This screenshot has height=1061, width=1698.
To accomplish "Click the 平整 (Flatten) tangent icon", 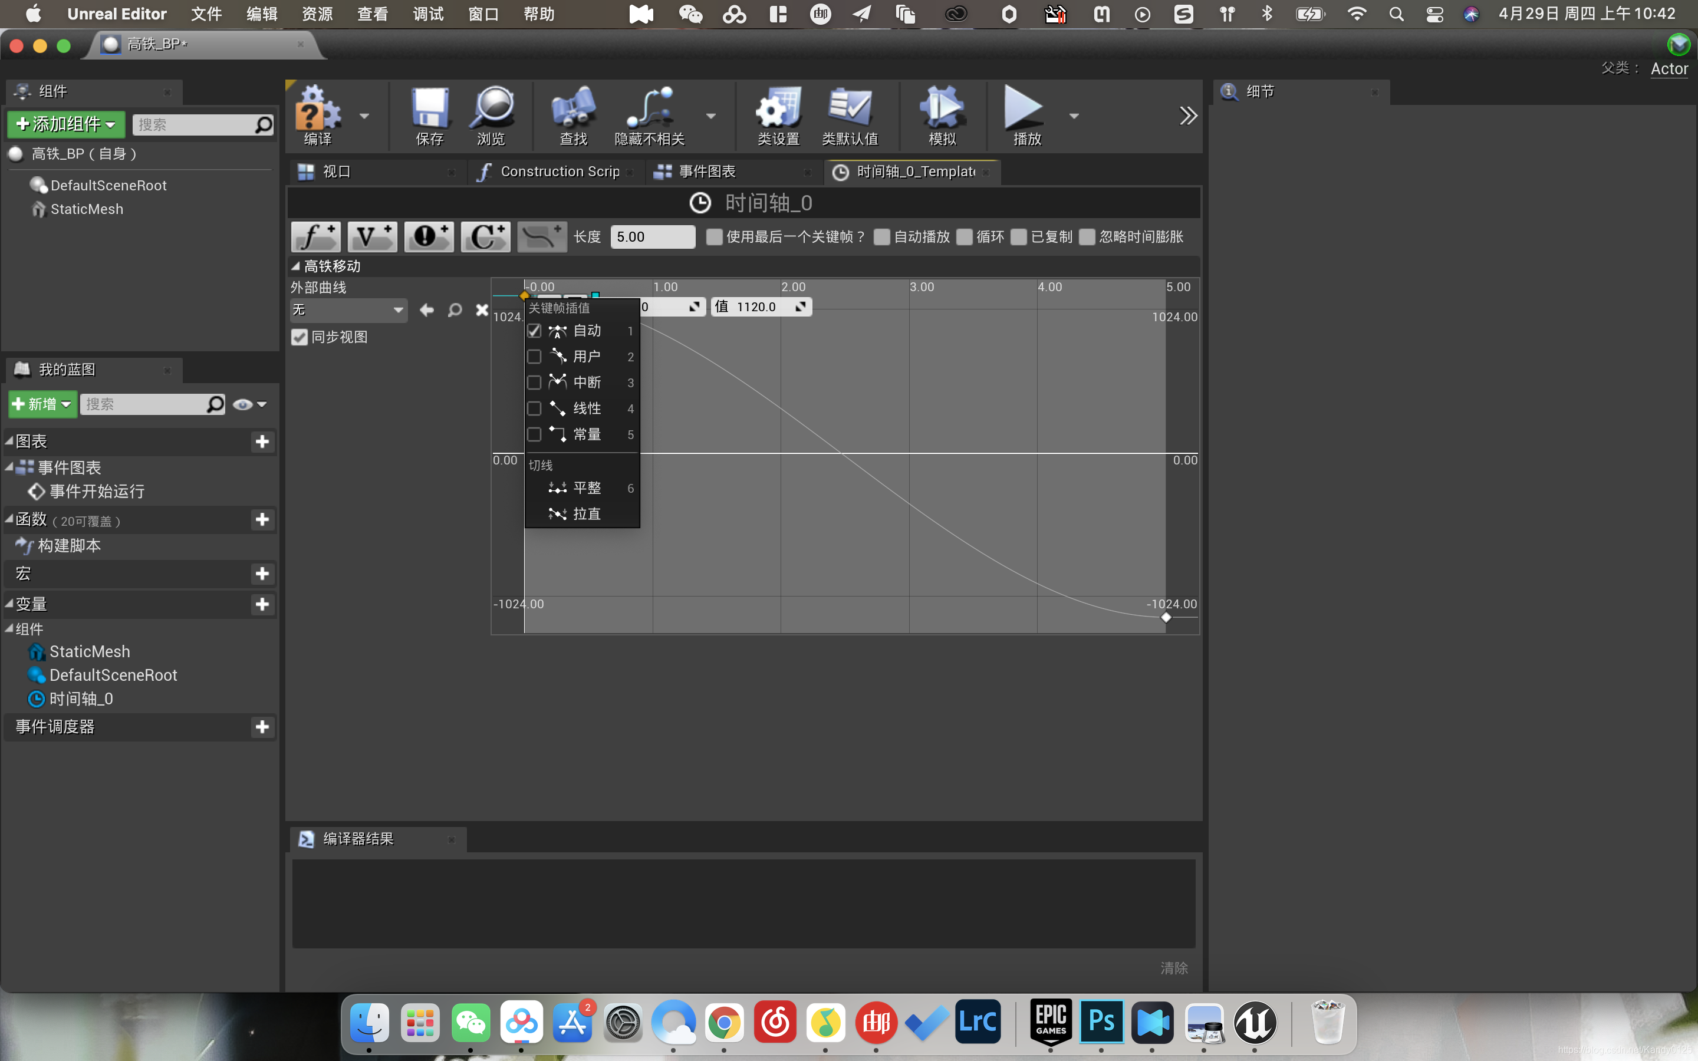I will [557, 486].
